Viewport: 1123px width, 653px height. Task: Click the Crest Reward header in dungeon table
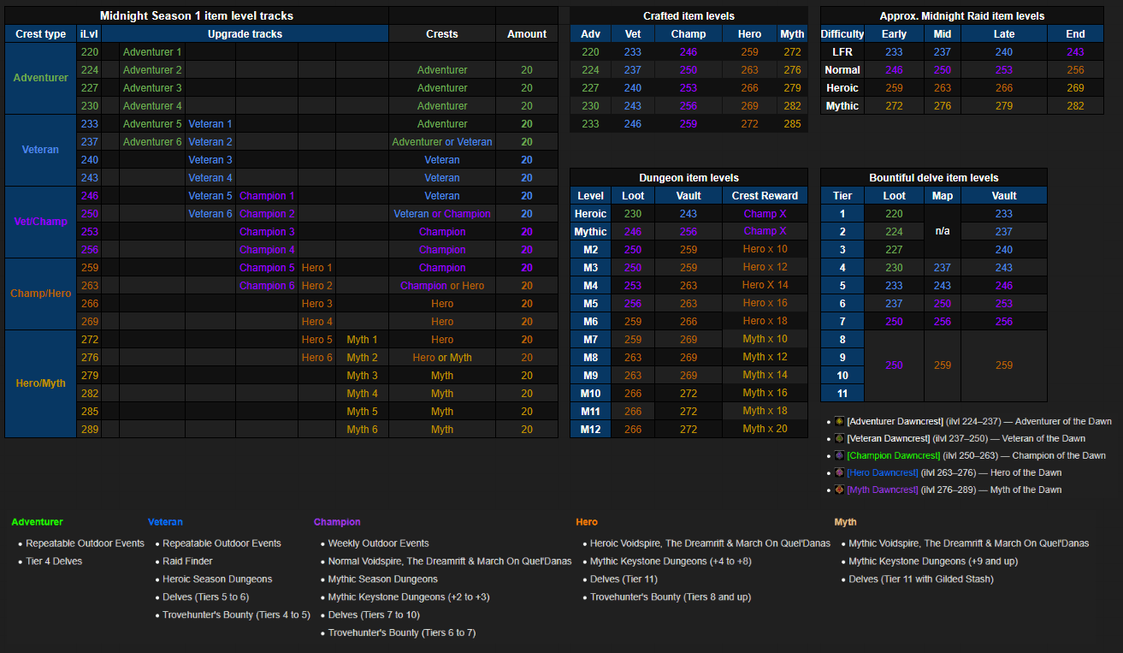coord(765,196)
